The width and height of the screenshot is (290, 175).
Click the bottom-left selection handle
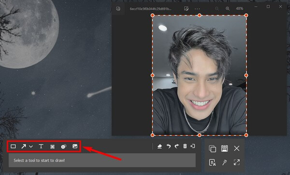pos(153,135)
